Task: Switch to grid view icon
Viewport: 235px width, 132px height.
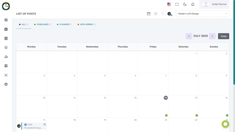Action: click(156, 14)
